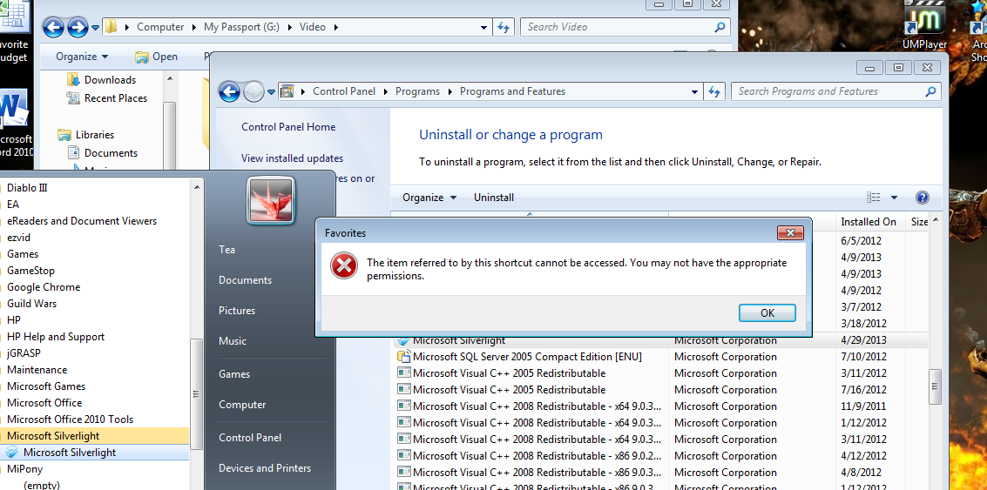Click scroll up arrow of program list

936,220
